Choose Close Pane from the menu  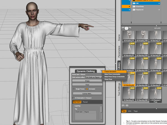114,79
